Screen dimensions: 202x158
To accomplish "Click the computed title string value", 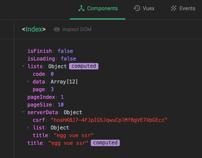I will tap(68, 143).
